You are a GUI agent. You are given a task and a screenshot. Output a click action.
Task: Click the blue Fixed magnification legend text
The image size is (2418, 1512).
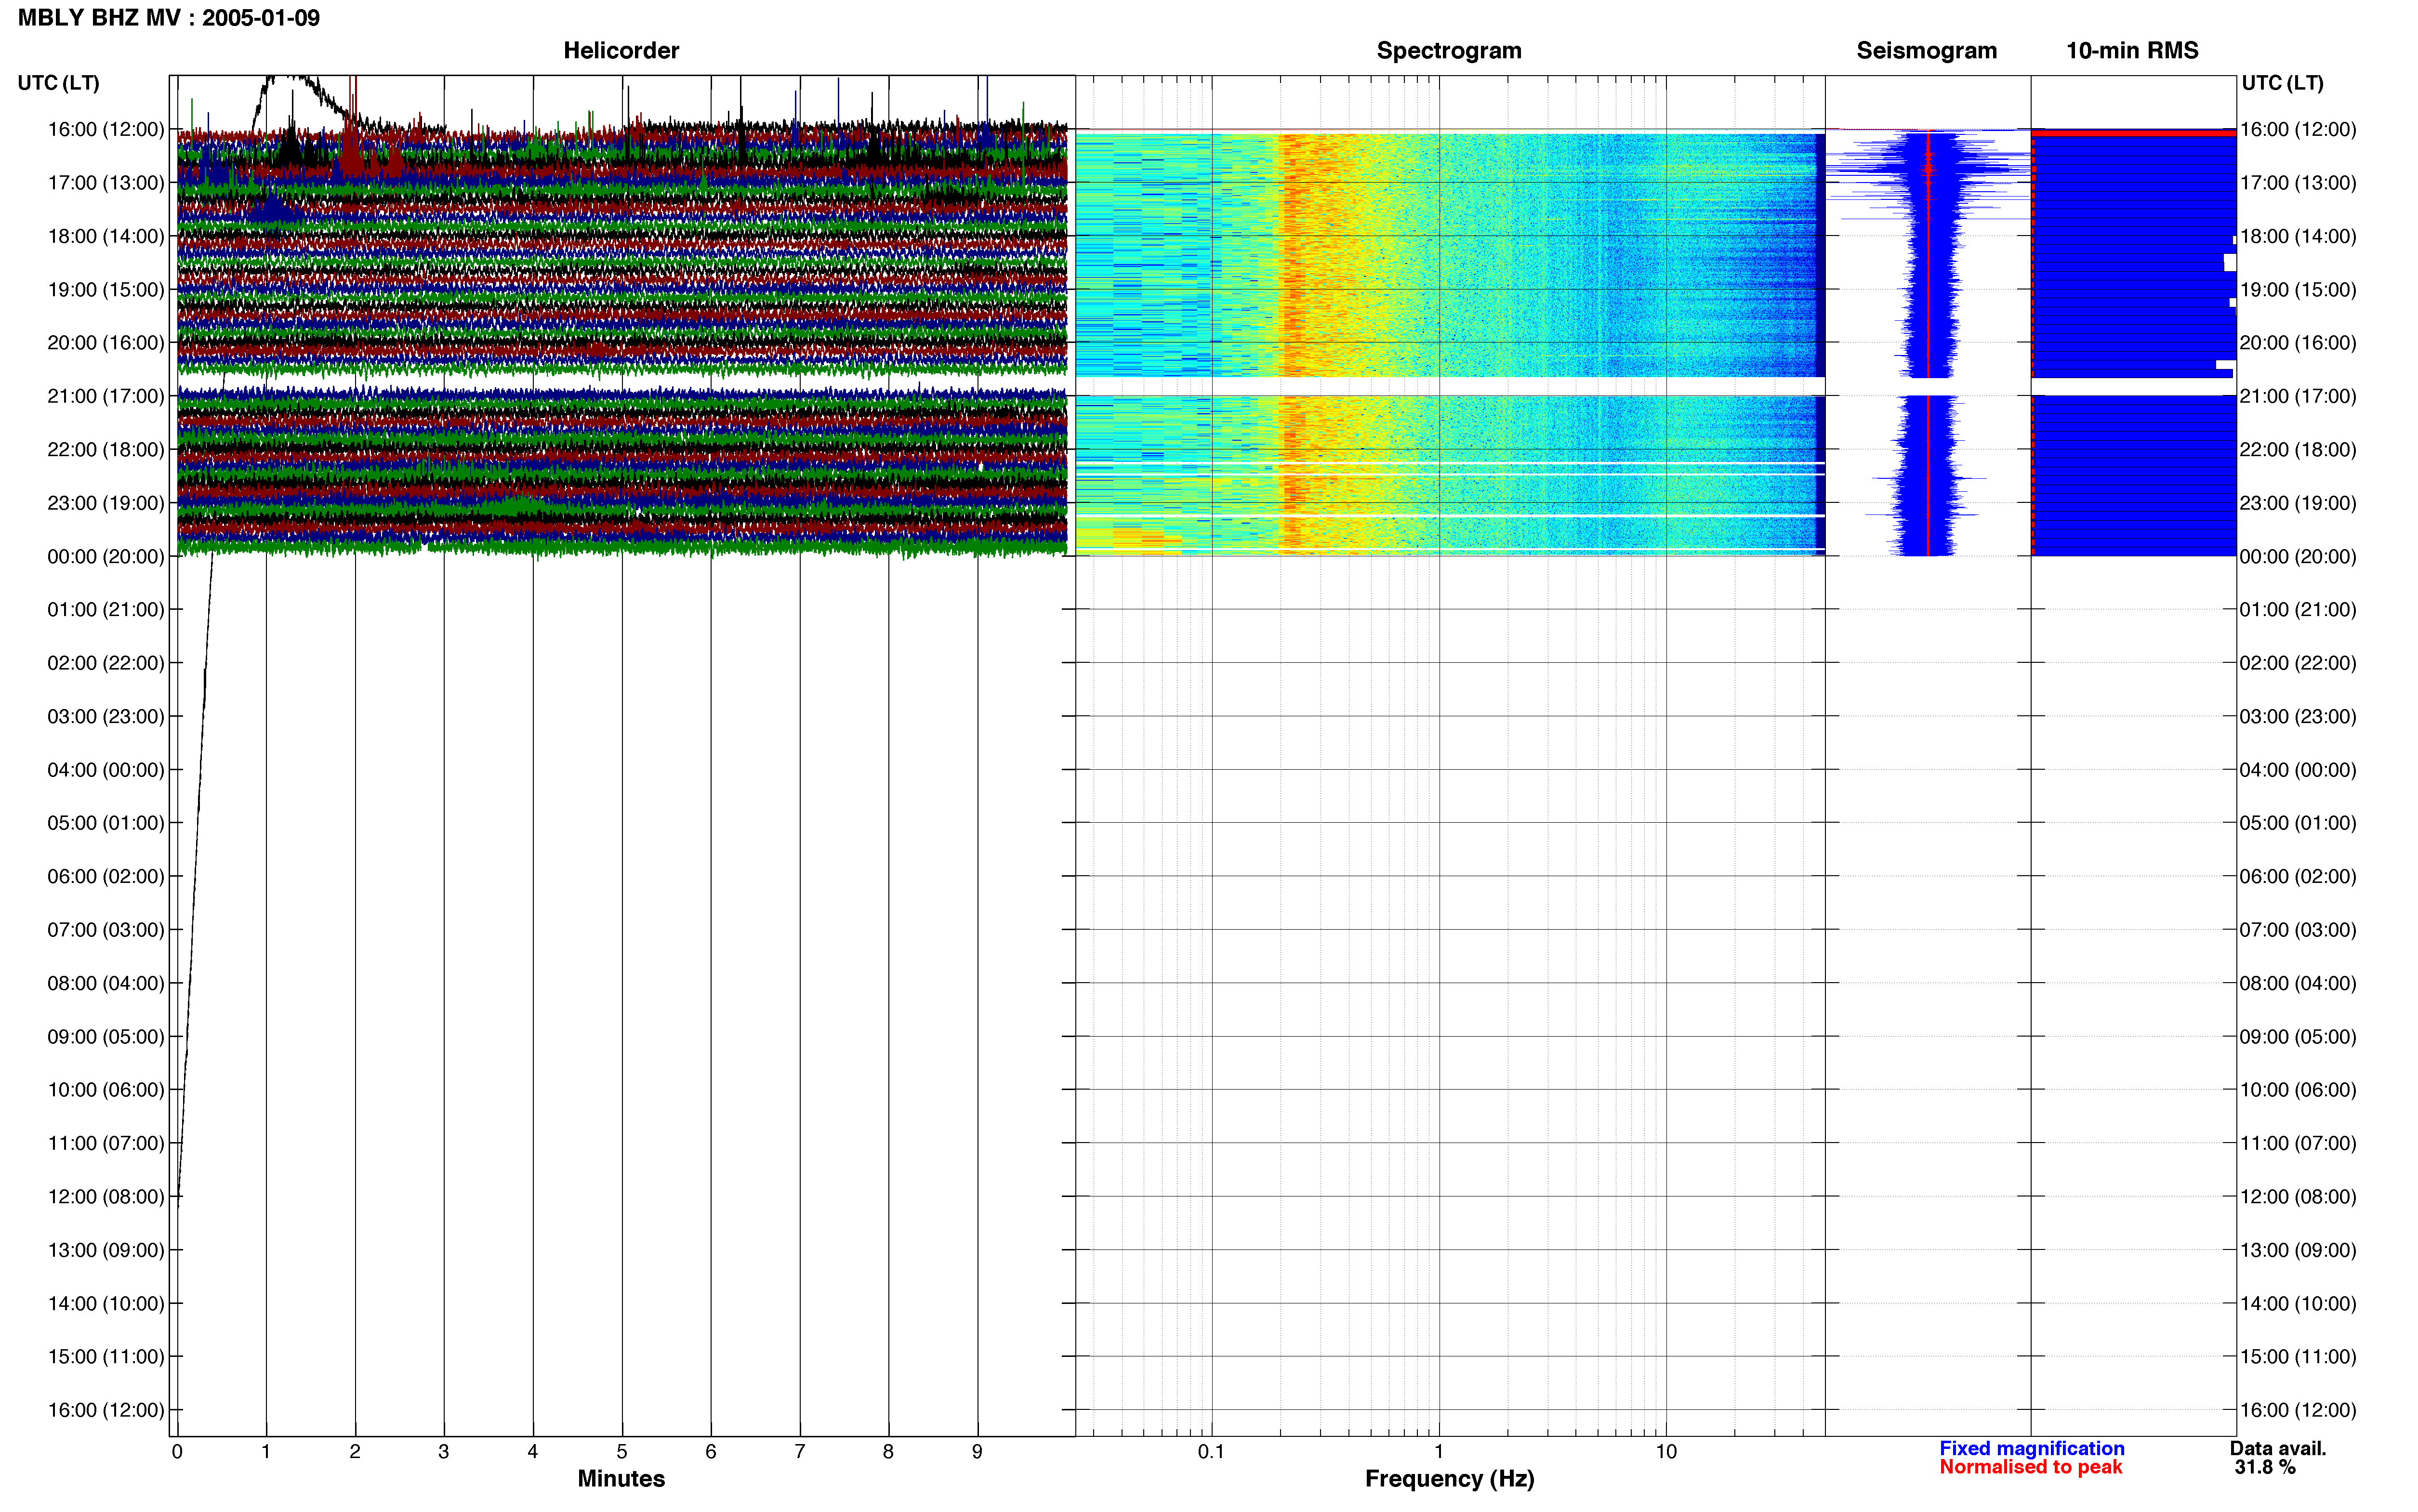coord(2032,1448)
